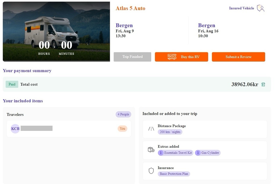Click the Insured Vehicle shield icon
This screenshot has width=275, height=184.
pos(260,8)
